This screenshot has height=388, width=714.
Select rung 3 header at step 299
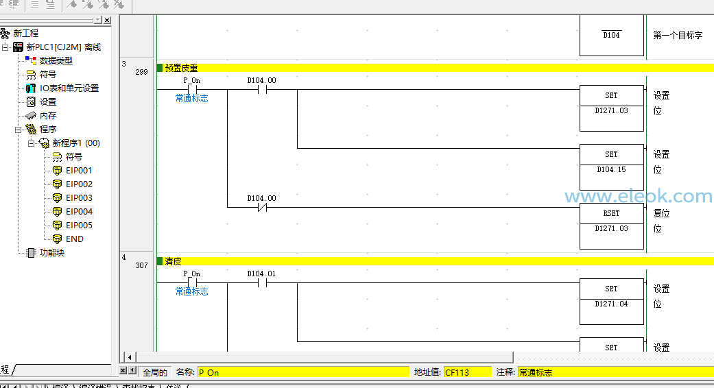point(136,155)
